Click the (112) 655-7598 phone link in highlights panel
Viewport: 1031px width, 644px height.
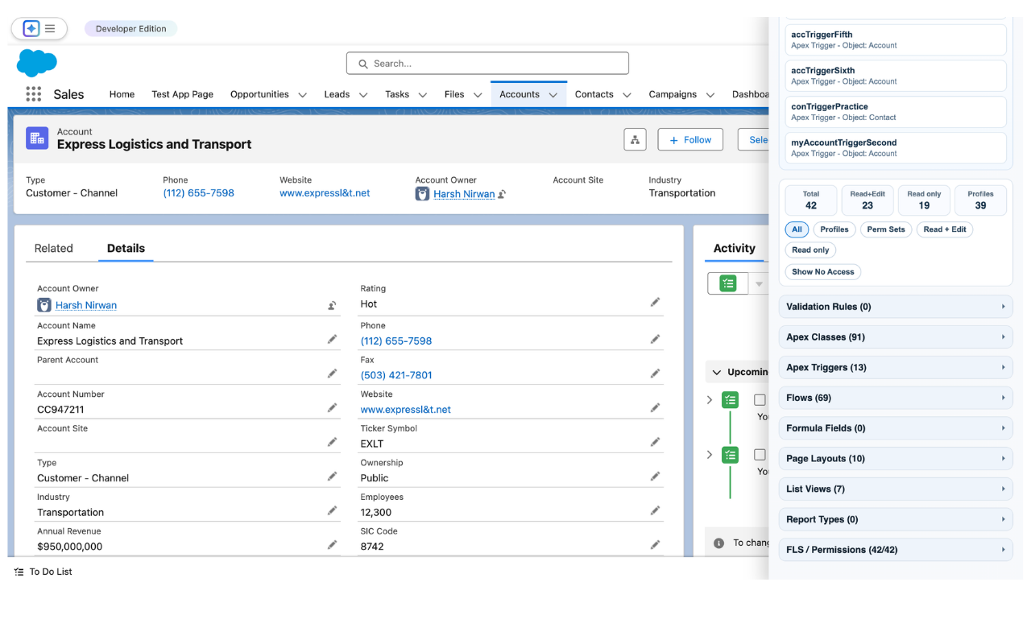198,193
